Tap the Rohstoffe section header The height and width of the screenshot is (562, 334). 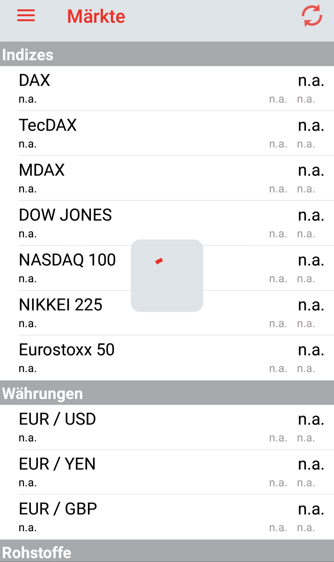click(x=167, y=552)
